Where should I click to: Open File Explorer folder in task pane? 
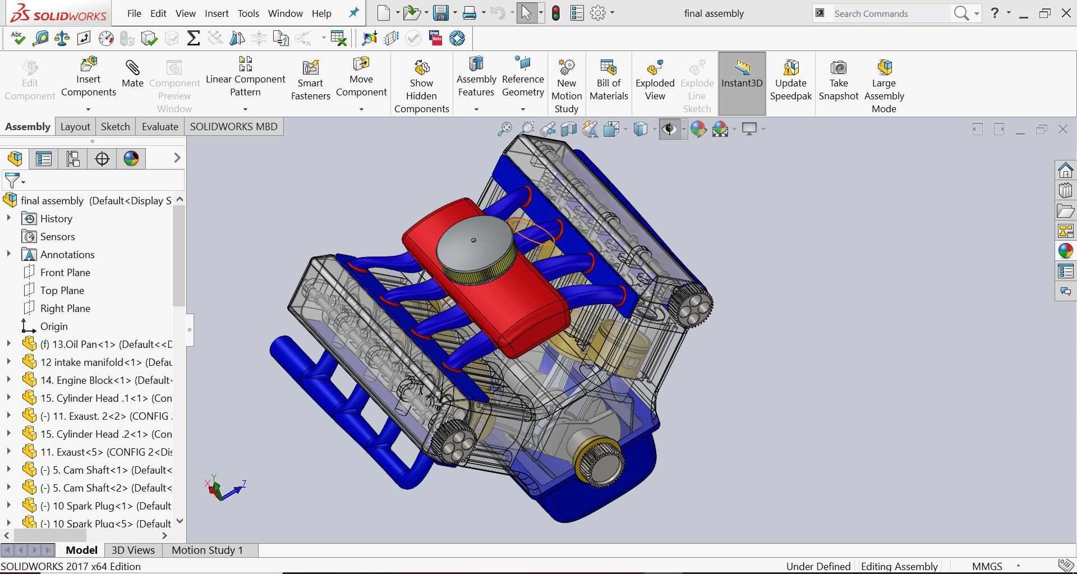pyautogui.click(x=1065, y=212)
